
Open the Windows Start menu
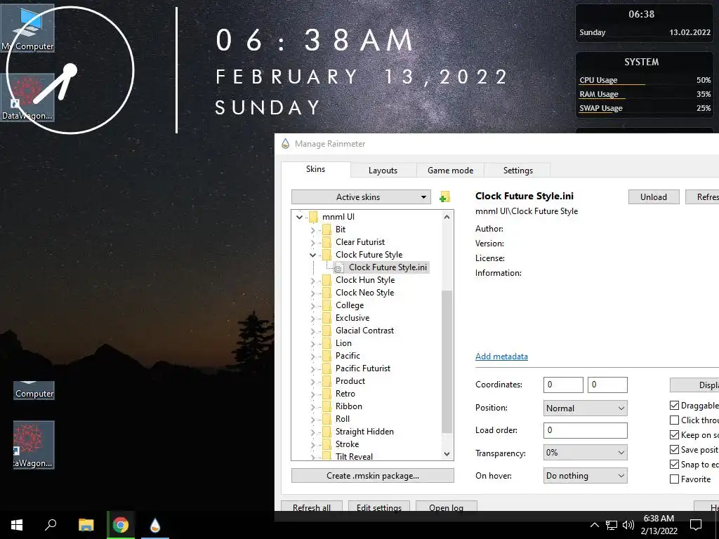(x=17, y=525)
